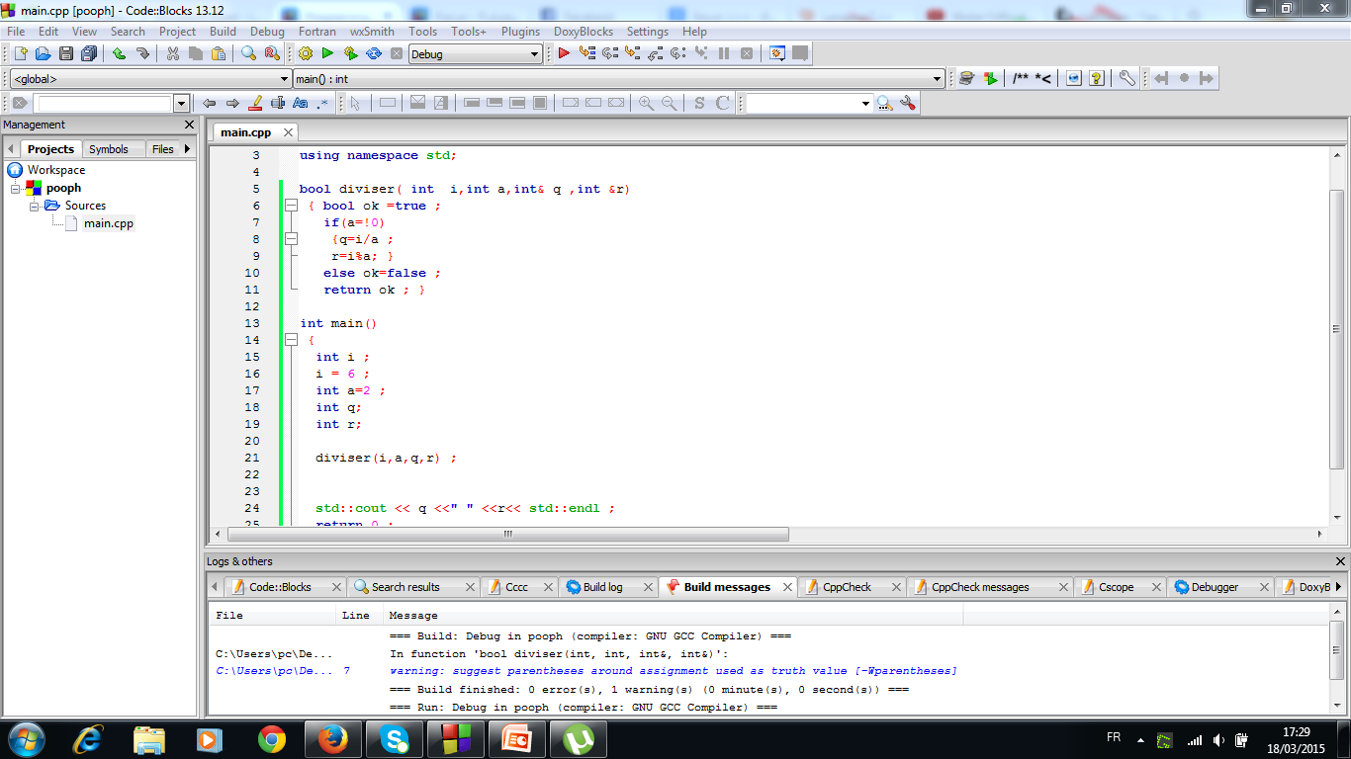Open CppCheck via the colored arrow plugin icon
The height and width of the screenshot is (759, 1351).
tap(990, 78)
